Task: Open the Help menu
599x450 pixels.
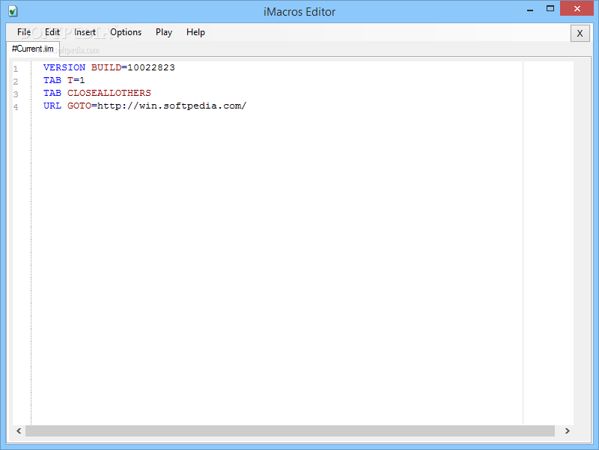Action: pos(195,32)
